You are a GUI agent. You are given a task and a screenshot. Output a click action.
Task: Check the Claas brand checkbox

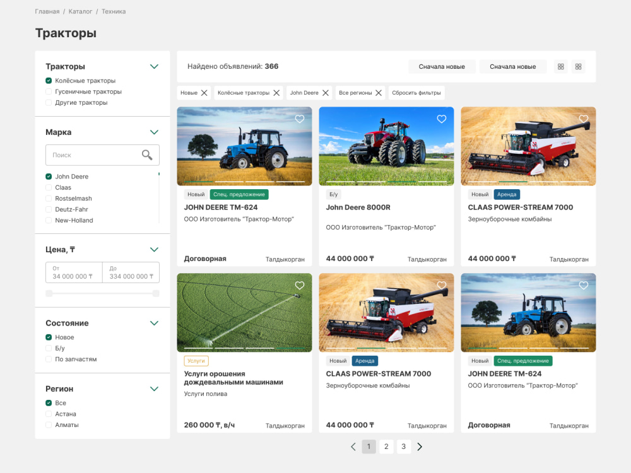click(49, 187)
